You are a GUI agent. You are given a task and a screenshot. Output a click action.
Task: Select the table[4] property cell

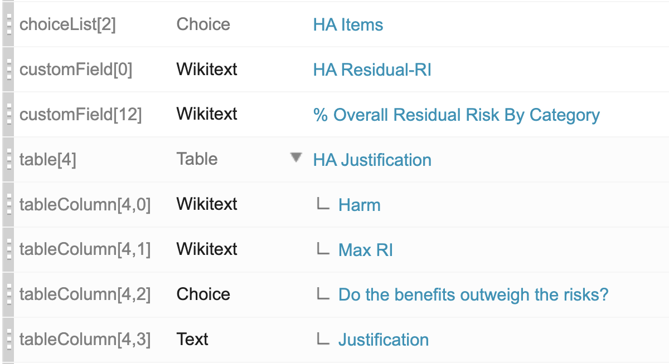(48, 160)
